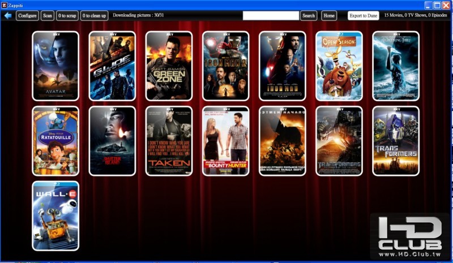
Task: Open the Configure settings
Action: 27,16
